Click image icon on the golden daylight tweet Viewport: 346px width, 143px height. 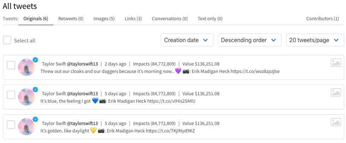coord(336,122)
